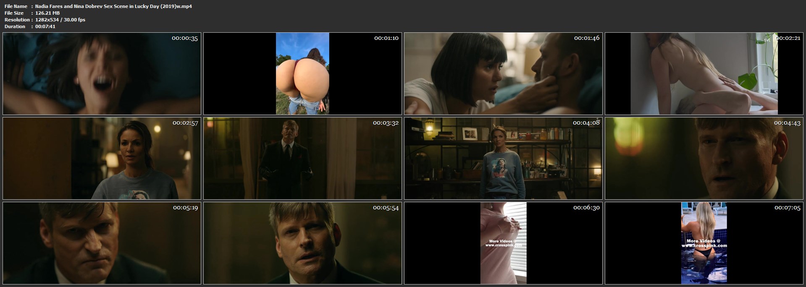
Task: View the frame captured at 00:06:30
Action: click(503, 243)
